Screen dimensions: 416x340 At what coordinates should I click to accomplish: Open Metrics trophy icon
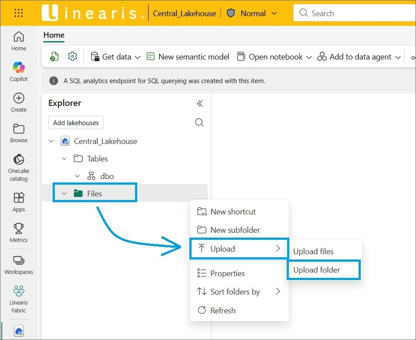[19, 232]
